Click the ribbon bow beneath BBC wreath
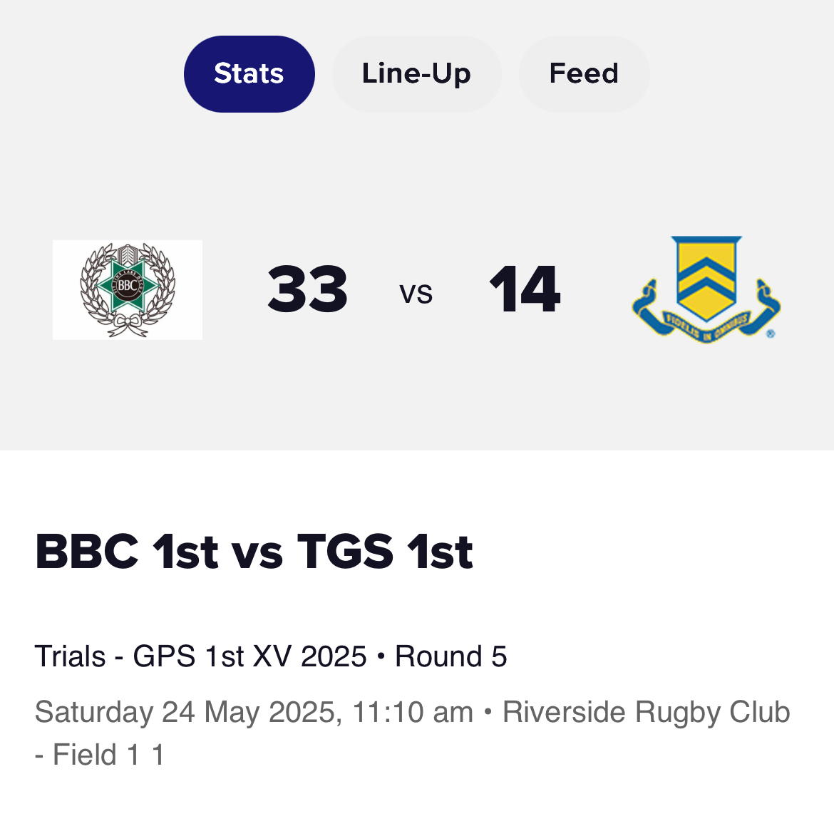834x831 pixels. point(128,324)
